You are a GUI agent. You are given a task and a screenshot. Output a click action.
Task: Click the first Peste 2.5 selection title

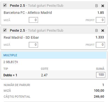click(17, 6)
